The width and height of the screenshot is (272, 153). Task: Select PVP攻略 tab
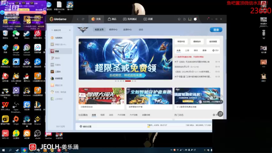(x=134, y=115)
